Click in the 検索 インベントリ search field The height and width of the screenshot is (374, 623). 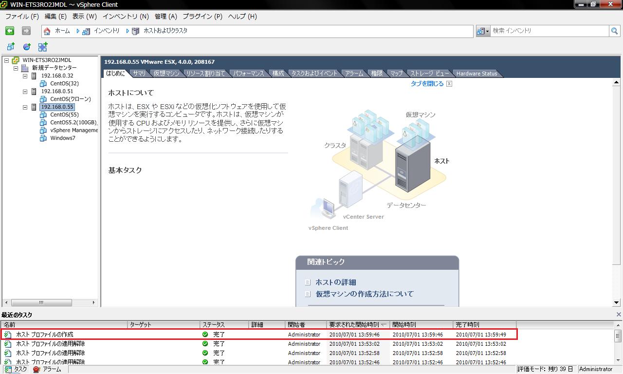point(550,31)
